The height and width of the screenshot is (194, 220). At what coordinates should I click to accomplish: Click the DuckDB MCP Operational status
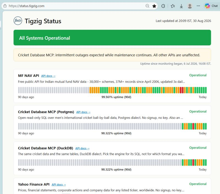[x=198, y=148]
